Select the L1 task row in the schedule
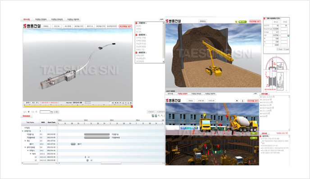 pos(39,157)
